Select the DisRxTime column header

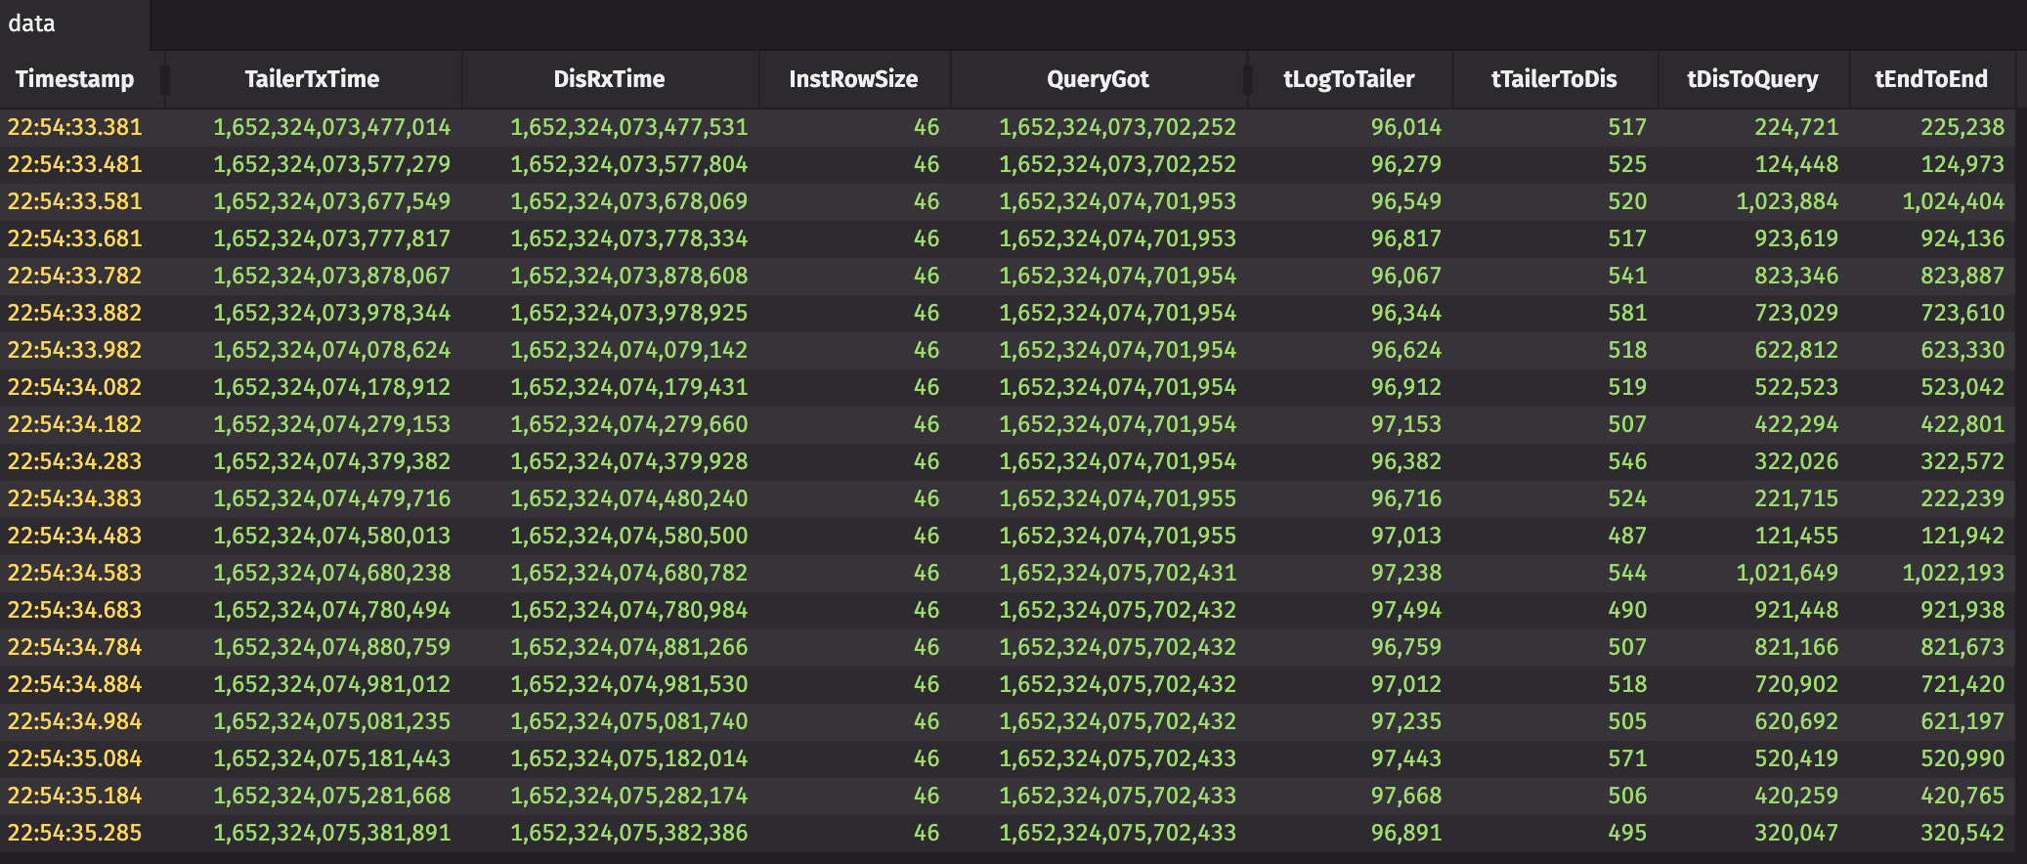coord(609,79)
